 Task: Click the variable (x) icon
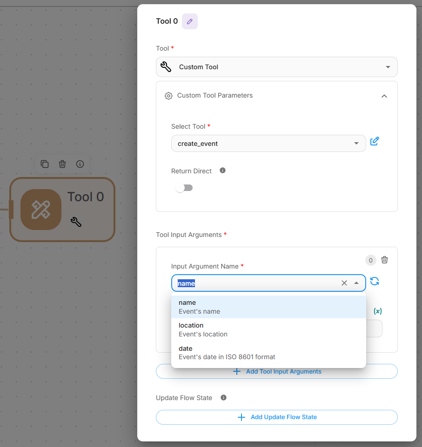pyautogui.click(x=378, y=311)
